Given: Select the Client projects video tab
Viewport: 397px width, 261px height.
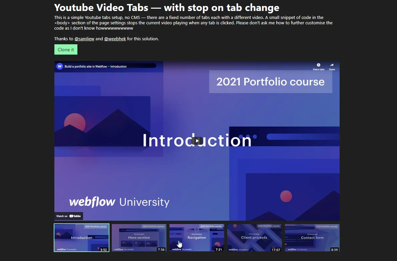Looking at the screenshot, I should pos(255,238).
